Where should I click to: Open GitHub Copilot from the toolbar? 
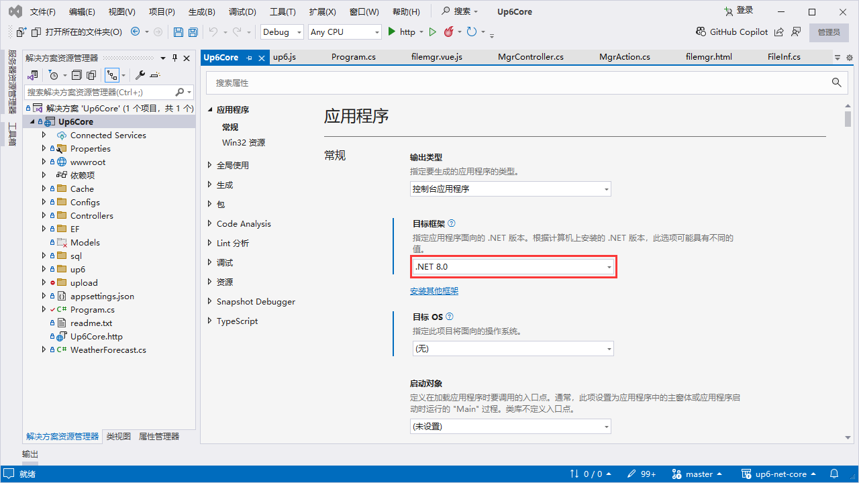[x=732, y=32]
